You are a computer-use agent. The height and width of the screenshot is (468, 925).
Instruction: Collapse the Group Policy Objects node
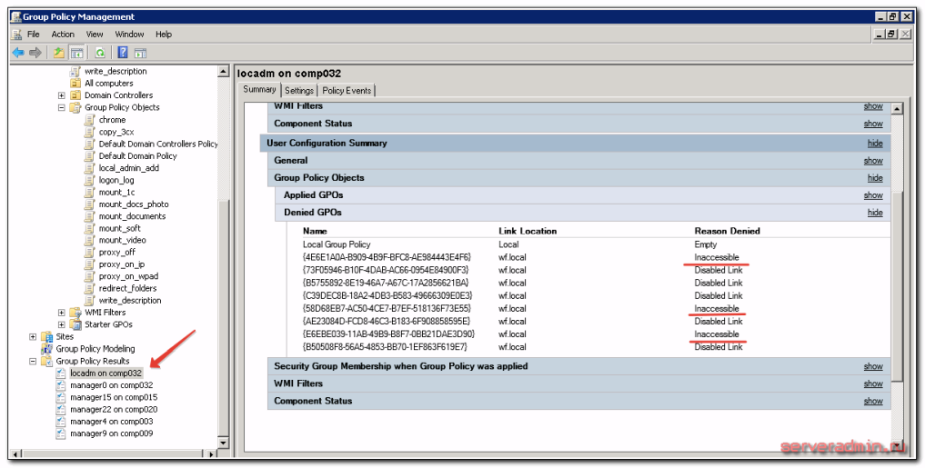(x=61, y=107)
